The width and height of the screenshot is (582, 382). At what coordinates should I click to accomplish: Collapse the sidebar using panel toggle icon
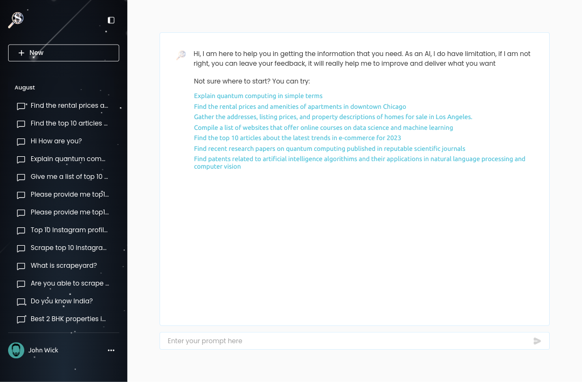coord(111,20)
